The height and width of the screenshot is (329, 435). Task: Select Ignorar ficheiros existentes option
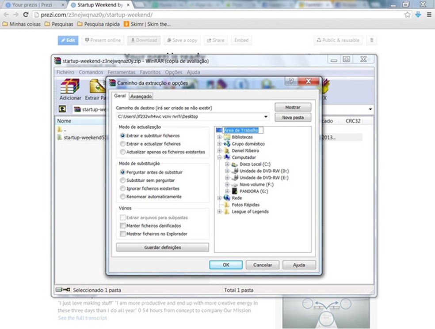pyautogui.click(x=150, y=188)
